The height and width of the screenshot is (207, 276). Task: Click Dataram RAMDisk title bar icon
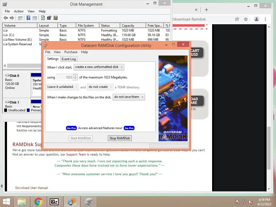[x=45, y=46]
